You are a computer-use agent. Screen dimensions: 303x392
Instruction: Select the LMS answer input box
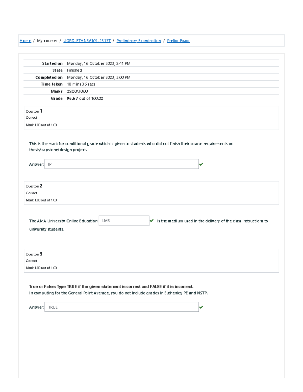(124, 220)
